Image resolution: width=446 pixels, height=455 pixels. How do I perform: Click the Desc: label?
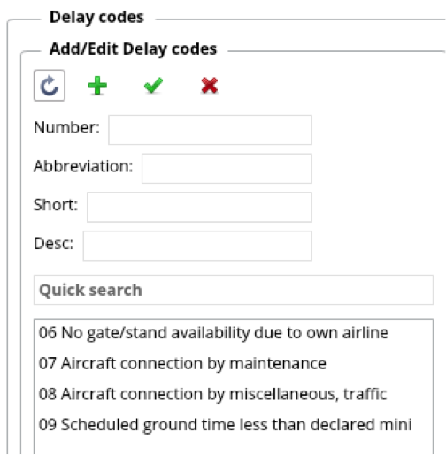[x=54, y=244]
